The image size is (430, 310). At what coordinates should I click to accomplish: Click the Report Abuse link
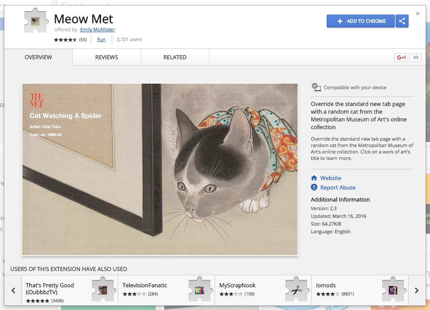(338, 187)
